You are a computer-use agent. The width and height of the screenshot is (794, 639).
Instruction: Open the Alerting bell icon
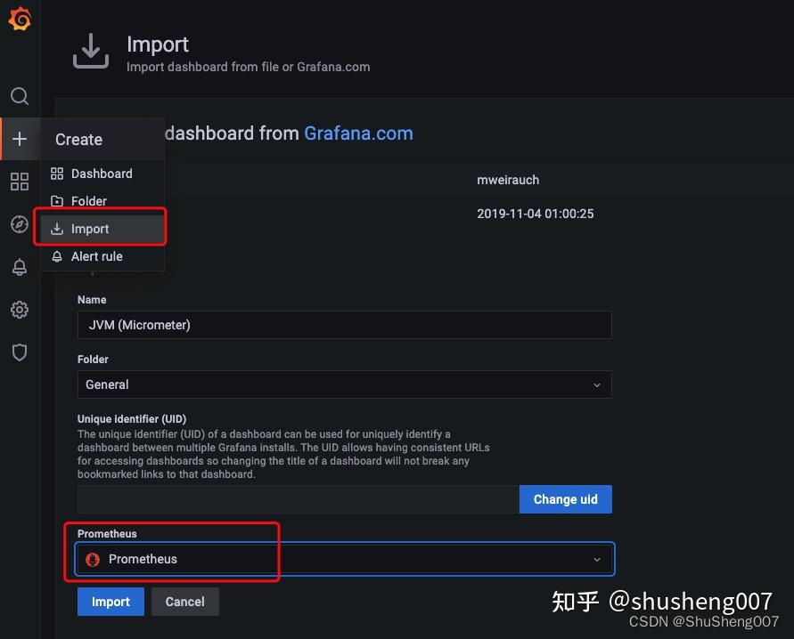[x=19, y=267]
